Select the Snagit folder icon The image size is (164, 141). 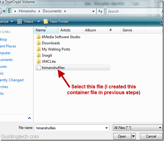38,55
